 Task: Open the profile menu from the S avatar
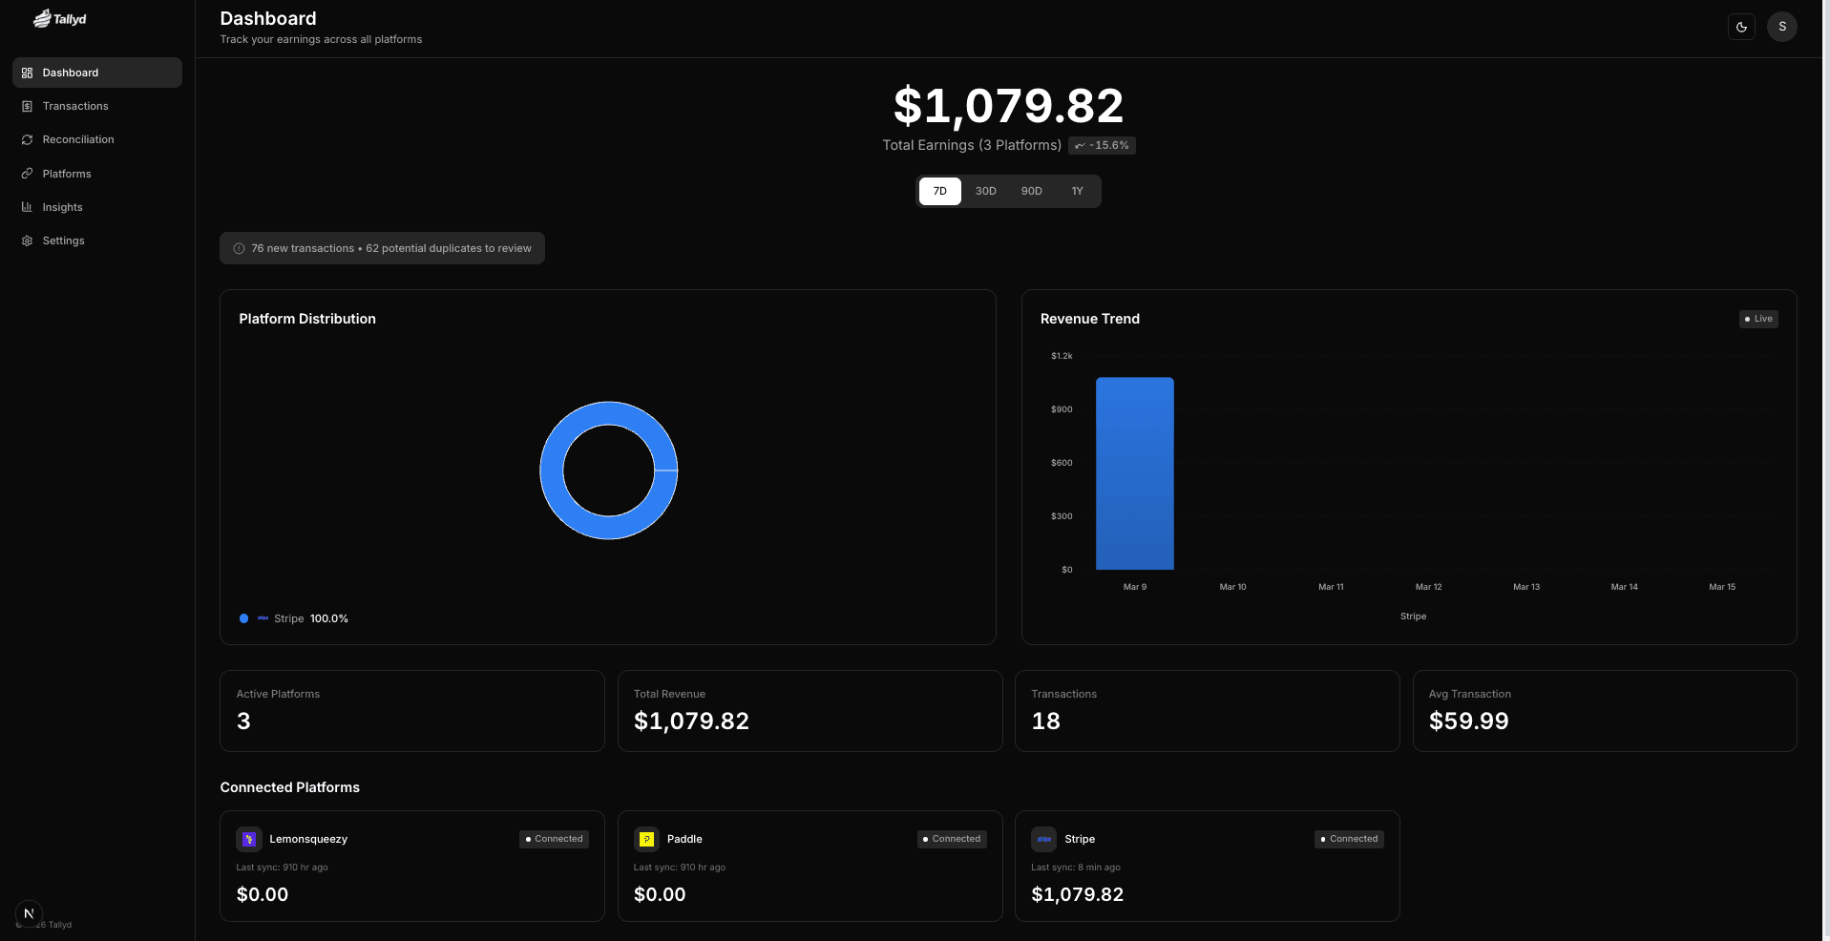click(1780, 27)
